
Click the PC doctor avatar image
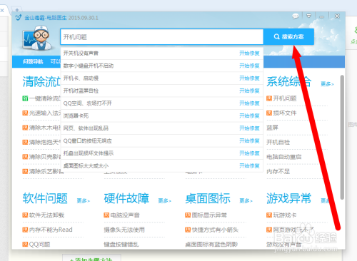[x=38, y=38]
